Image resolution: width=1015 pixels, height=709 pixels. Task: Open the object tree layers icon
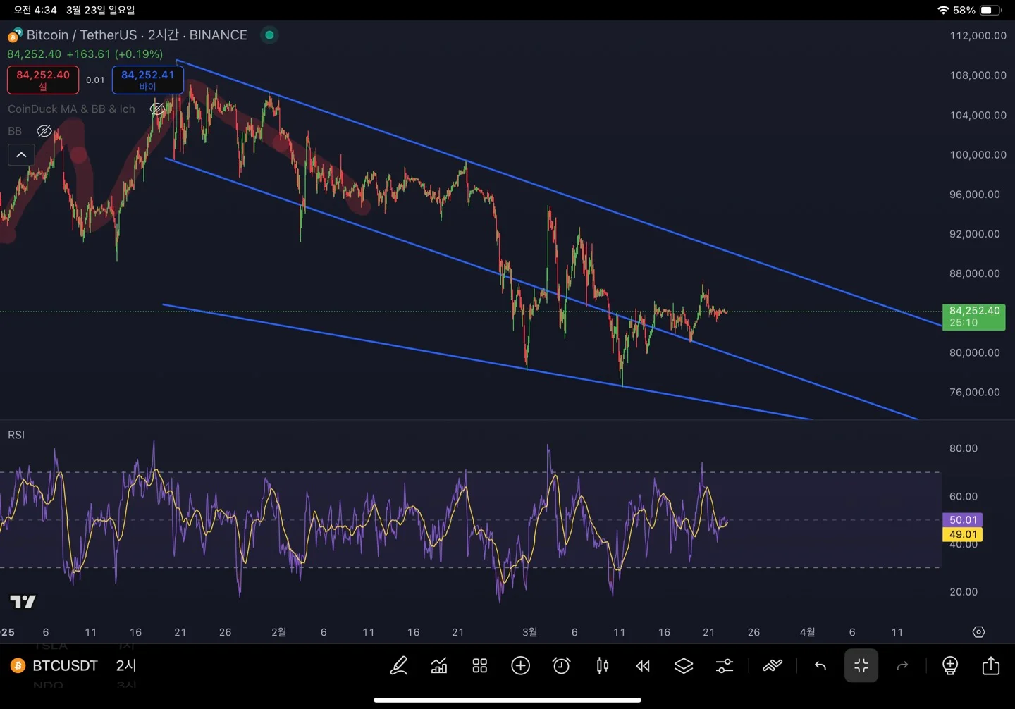click(x=684, y=665)
